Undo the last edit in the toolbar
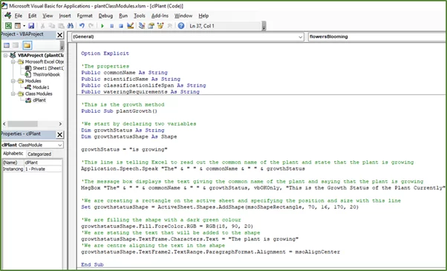 pos(82,26)
